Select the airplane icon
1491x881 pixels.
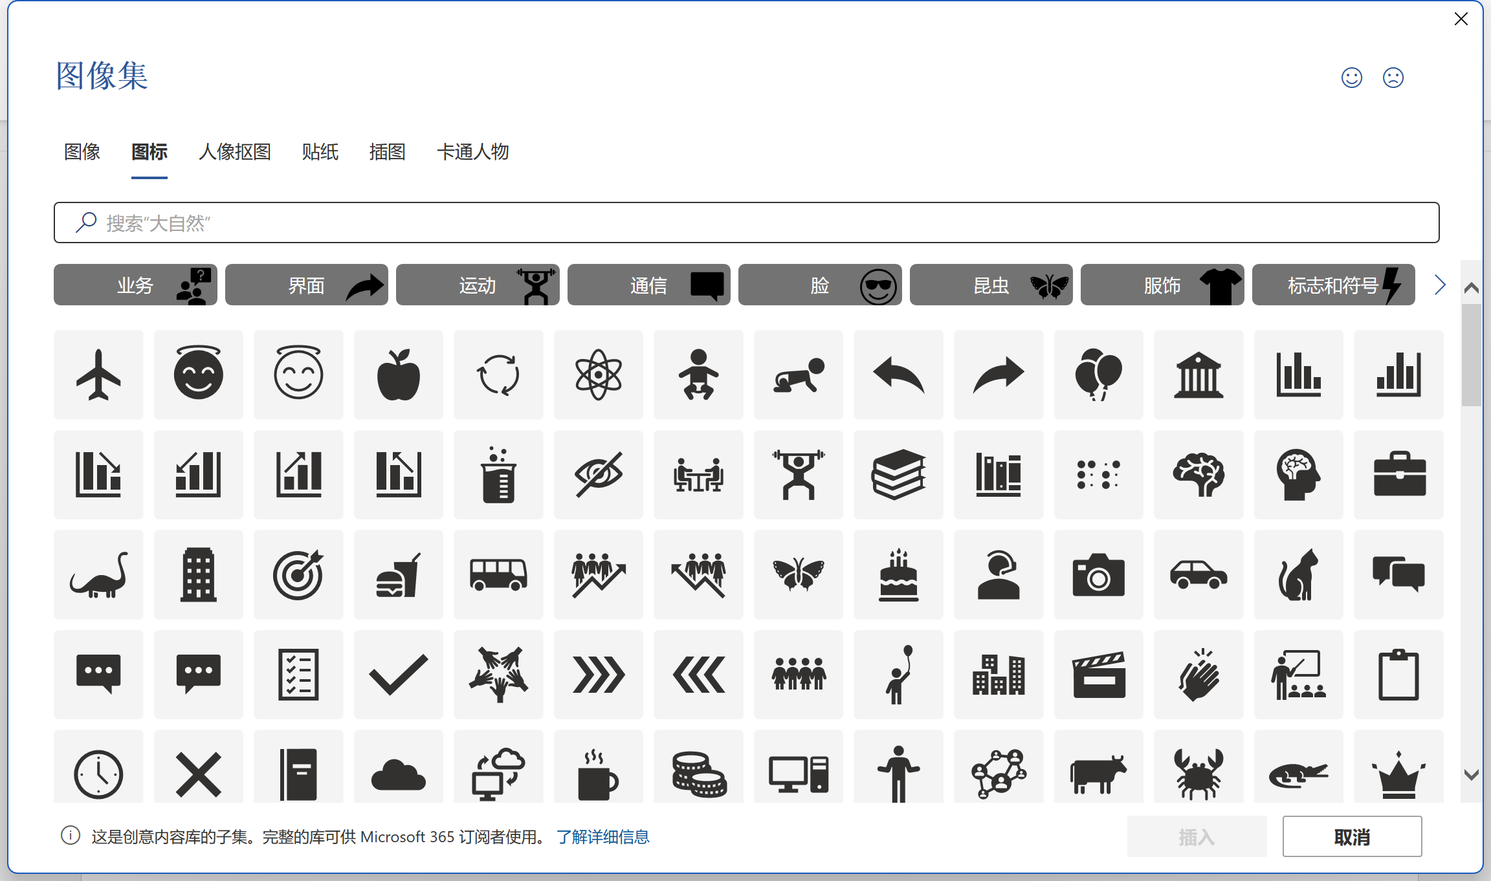coord(98,375)
